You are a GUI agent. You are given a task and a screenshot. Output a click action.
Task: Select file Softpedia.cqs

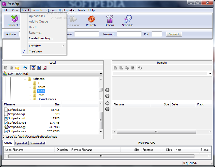(16, 114)
